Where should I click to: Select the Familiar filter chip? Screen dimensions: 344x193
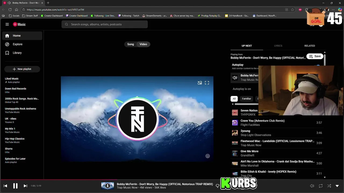click(246, 99)
